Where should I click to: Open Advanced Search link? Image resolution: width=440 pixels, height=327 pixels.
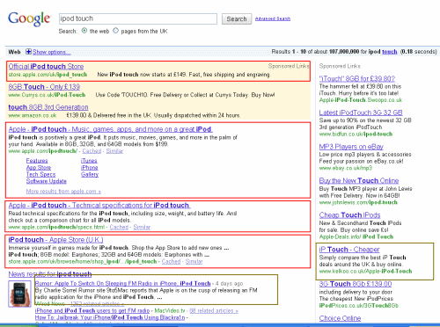tap(273, 18)
